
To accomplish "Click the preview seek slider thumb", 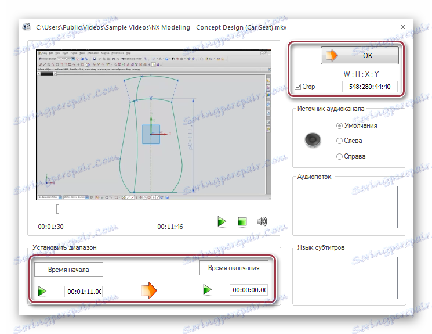I will (x=57, y=209).
